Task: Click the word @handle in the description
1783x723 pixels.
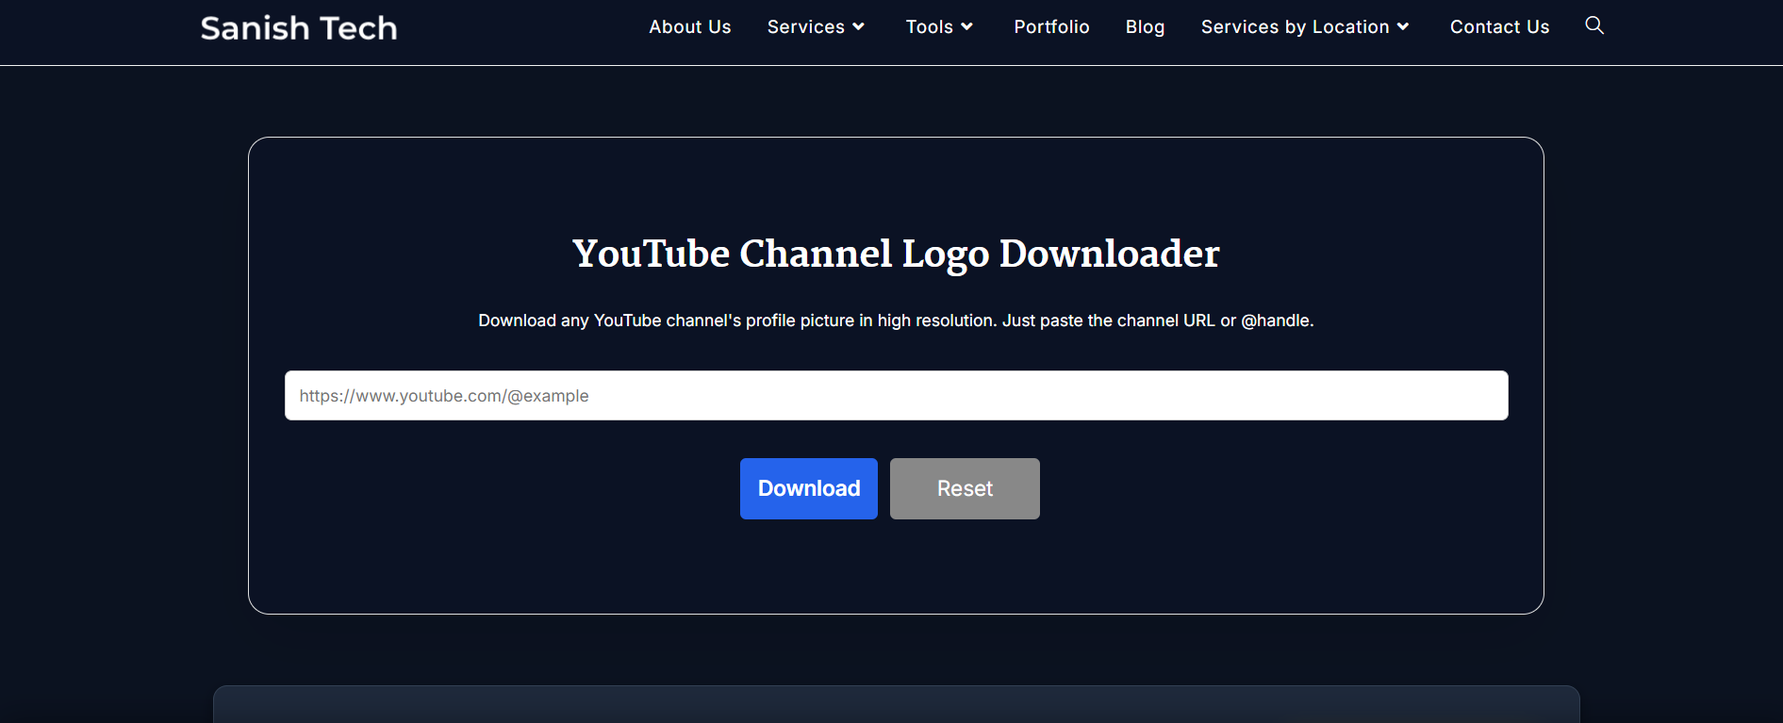Action: [1276, 320]
